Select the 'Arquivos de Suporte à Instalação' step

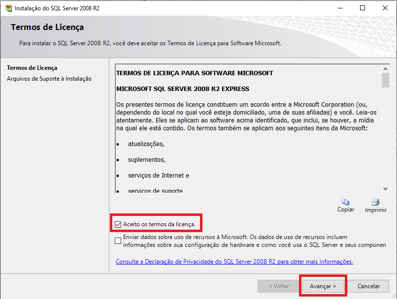pyautogui.click(x=49, y=79)
